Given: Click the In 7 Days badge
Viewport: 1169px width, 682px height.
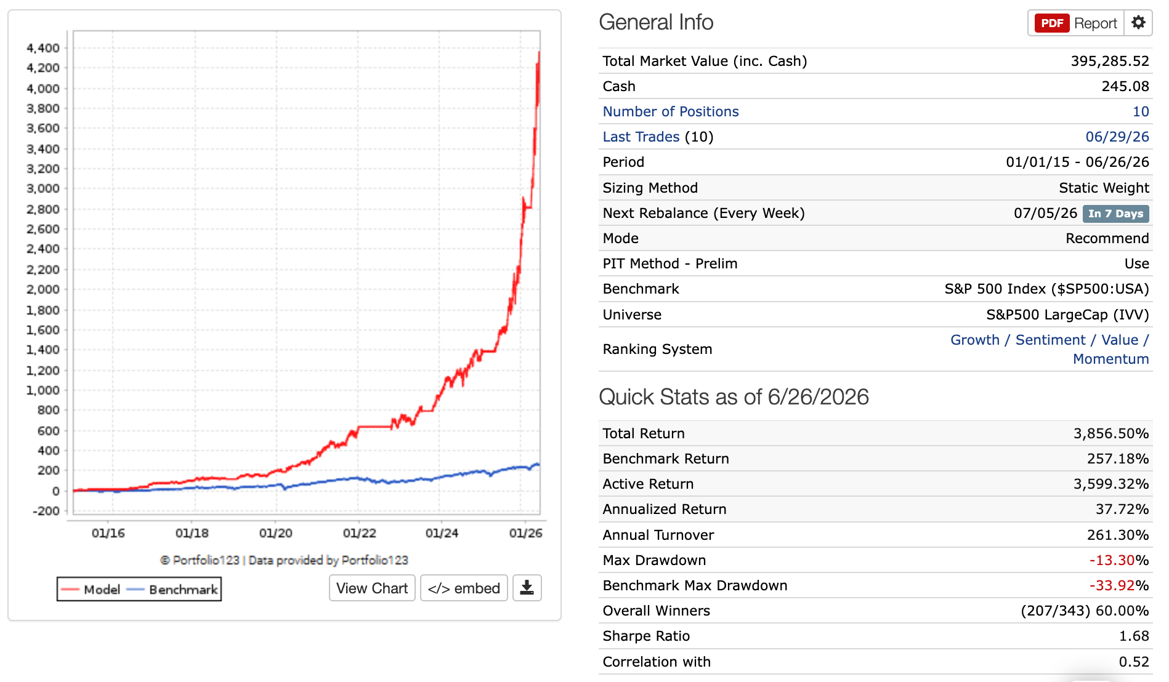Looking at the screenshot, I should pyautogui.click(x=1115, y=214).
